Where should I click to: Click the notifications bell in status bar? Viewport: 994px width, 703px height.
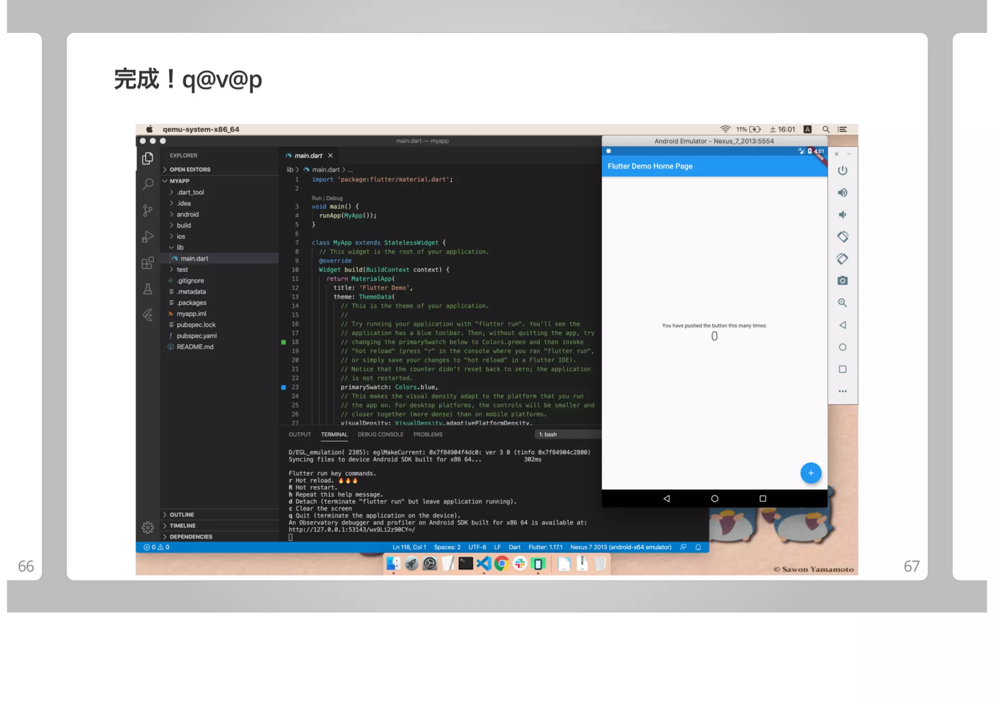click(x=698, y=547)
